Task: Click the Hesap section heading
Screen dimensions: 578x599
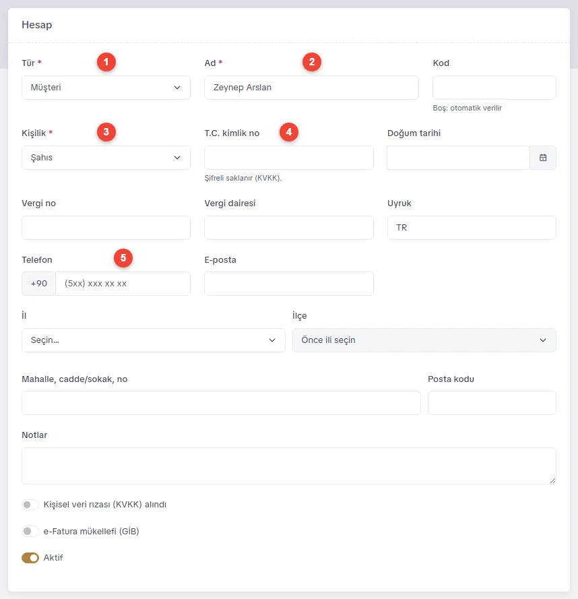Action: [x=36, y=25]
